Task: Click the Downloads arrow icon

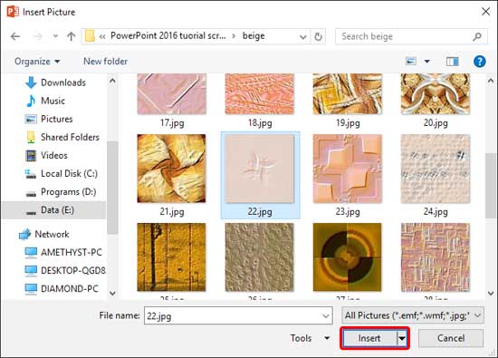Action: (x=31, y=82)
